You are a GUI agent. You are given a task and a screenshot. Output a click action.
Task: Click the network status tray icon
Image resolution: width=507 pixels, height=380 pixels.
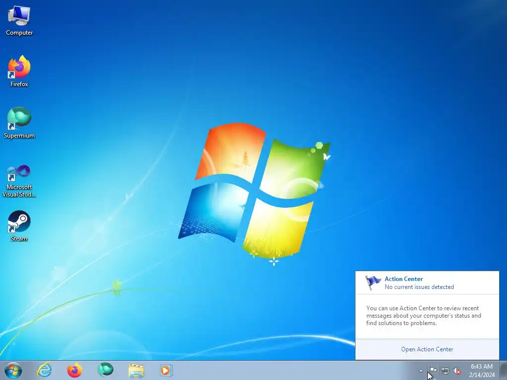tap(445, 371)
